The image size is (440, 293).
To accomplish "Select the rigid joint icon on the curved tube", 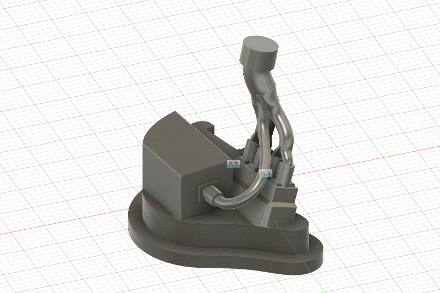I will click(265, 173).
